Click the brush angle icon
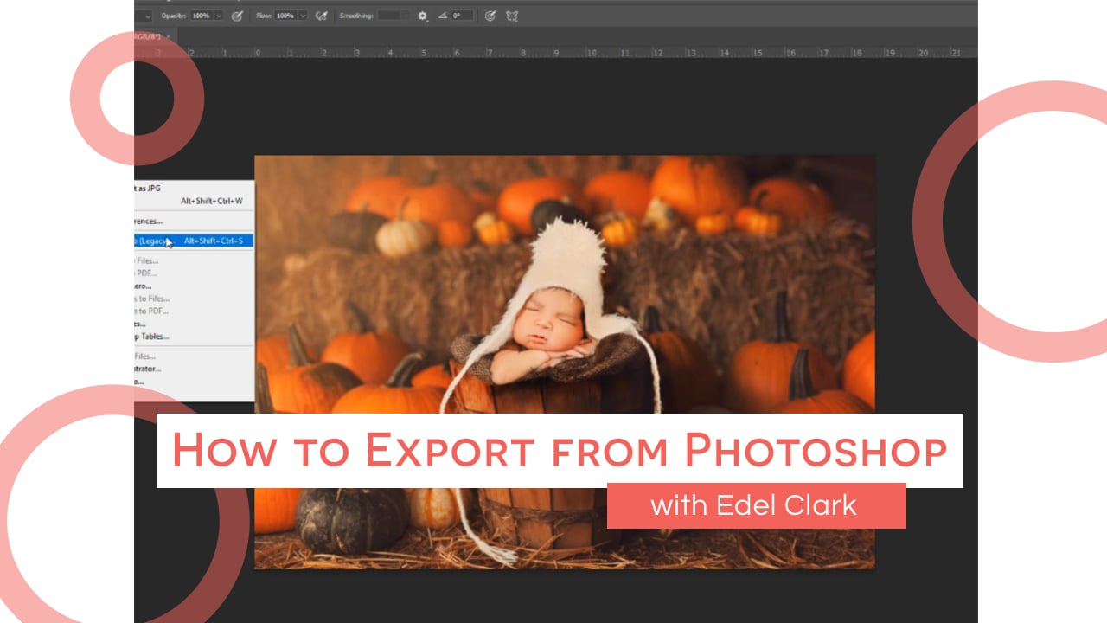The image size is (1107, 623). point(442,16)
